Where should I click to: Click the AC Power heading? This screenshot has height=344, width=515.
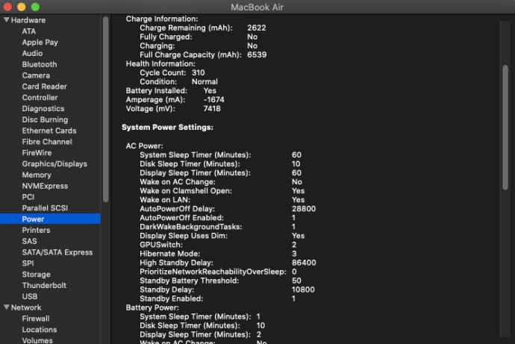[x=145, y=146]
